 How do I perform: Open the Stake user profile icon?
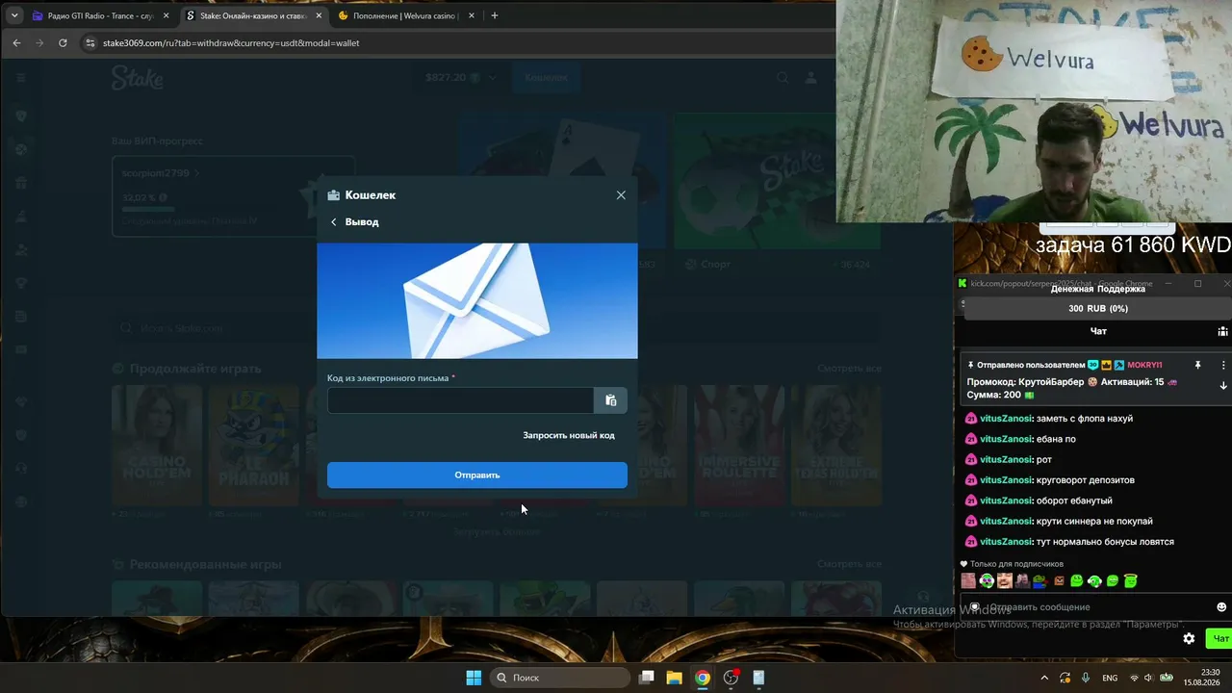click(x=811, y=78)
